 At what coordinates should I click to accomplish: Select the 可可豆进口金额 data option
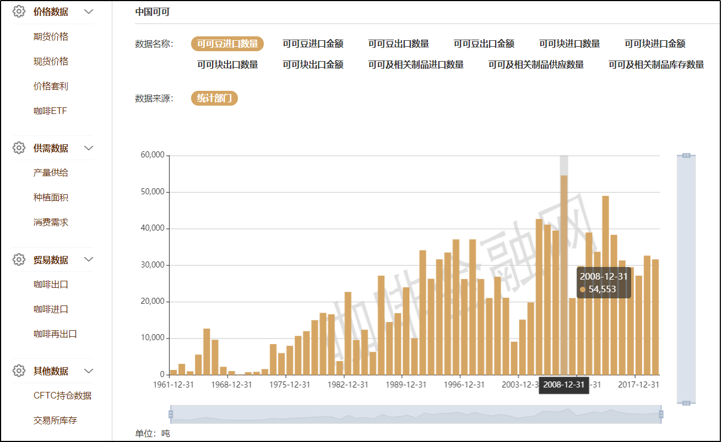pyautogui.click(x=313, y=44)
